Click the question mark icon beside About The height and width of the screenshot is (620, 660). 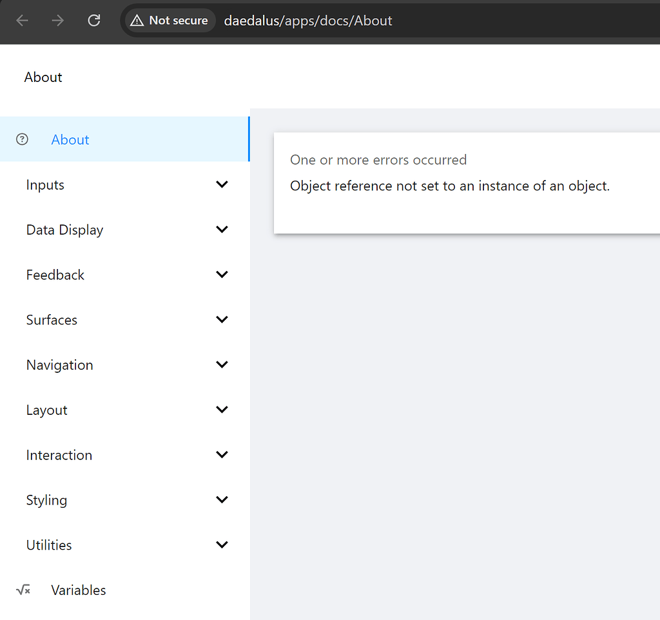(22, 139)
